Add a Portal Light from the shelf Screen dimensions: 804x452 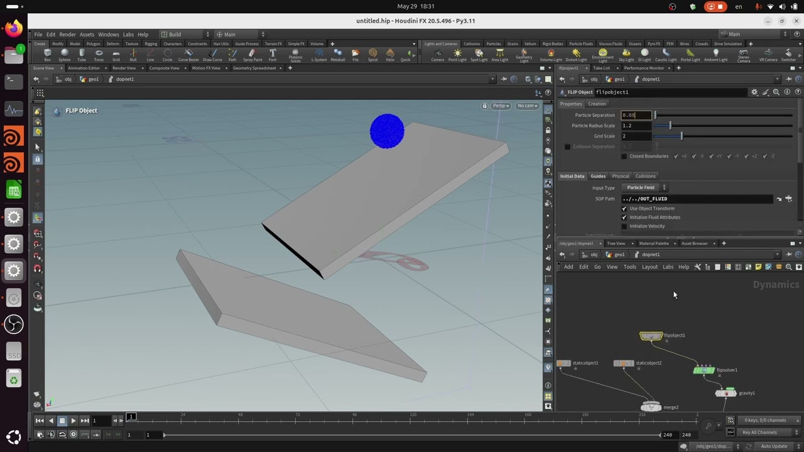pyautogui.click(x=690, y=55)
